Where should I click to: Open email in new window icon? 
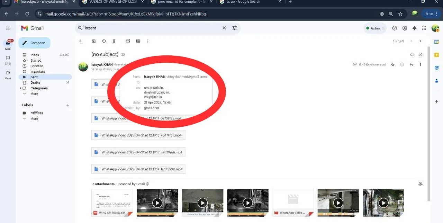click(421, 54)
